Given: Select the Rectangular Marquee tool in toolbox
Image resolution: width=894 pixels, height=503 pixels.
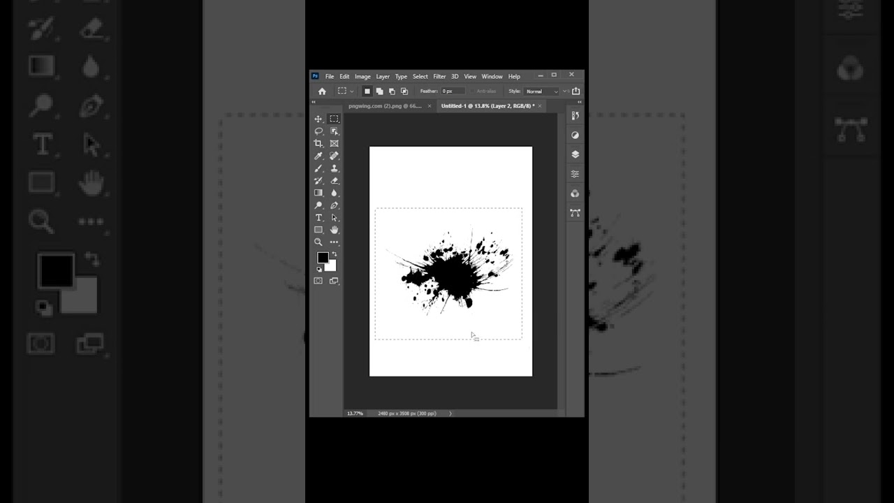Looking at the screenshot, I should click(334, 119).
